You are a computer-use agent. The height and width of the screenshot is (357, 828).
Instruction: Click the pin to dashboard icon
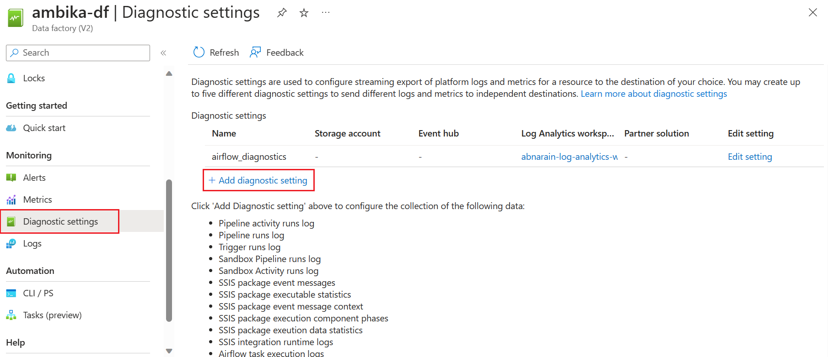tap(282, 13)
